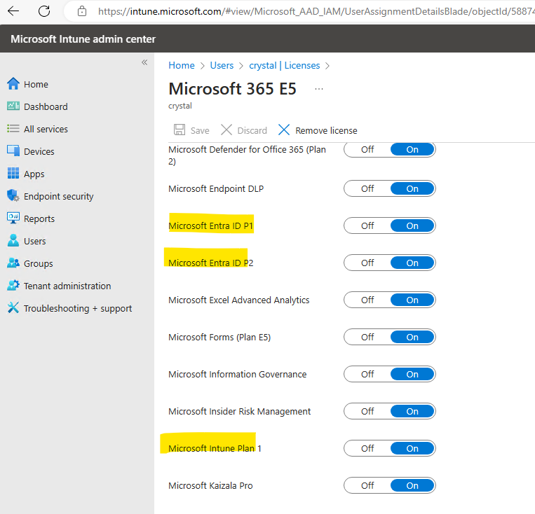Click the Discard button label
Image resolution: width=535 pixels, height=514 pixels.
coord(252,130)
